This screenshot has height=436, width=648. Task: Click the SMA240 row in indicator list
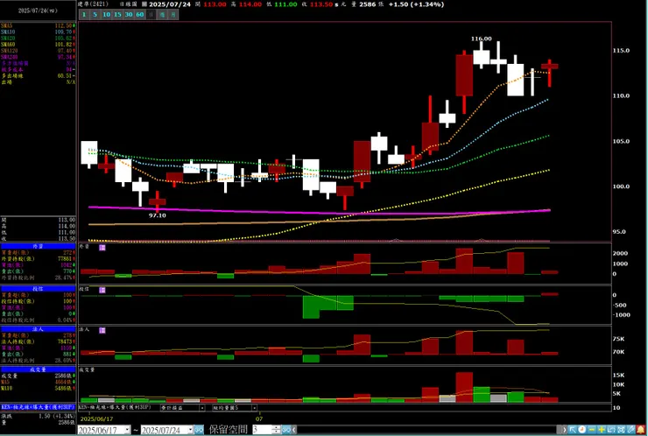click(x=38, y=57)
